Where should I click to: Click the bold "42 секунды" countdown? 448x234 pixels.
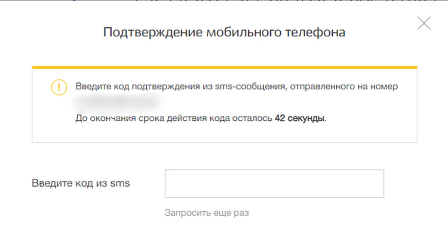click(300, 119)
